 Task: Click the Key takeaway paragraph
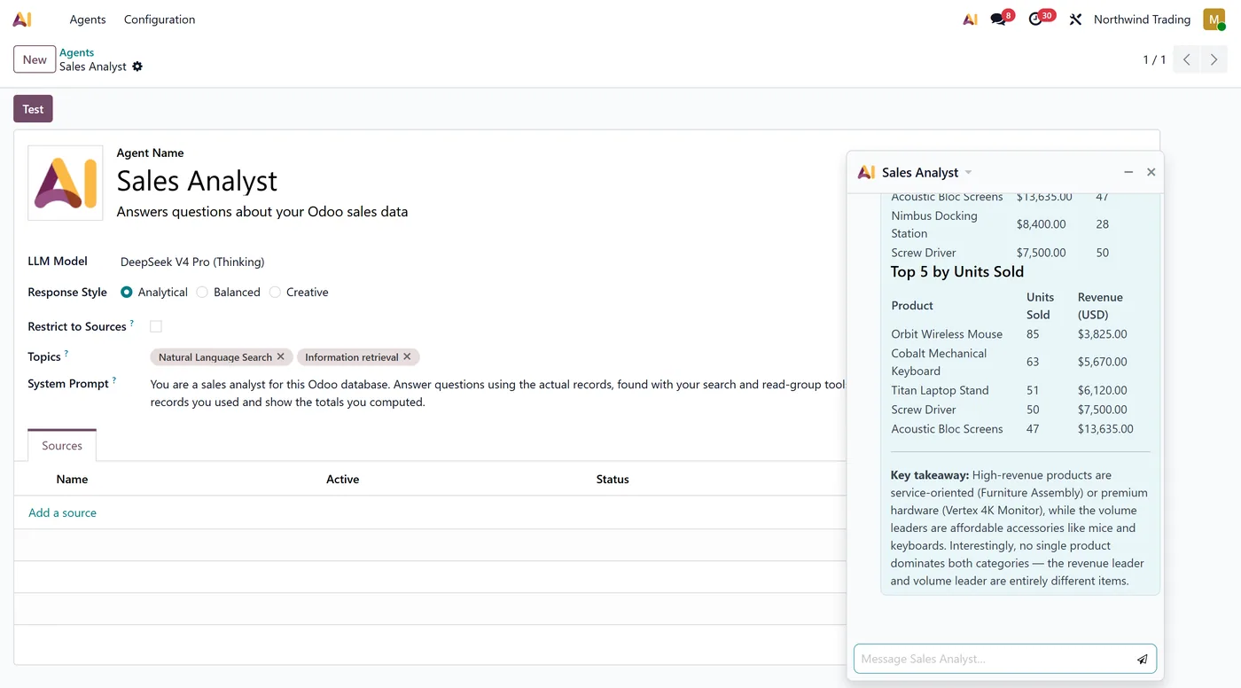(x=1019, y=528)
